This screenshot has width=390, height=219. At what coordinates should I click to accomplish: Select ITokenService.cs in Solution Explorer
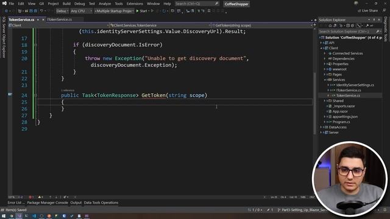click(x=349, y=90)
